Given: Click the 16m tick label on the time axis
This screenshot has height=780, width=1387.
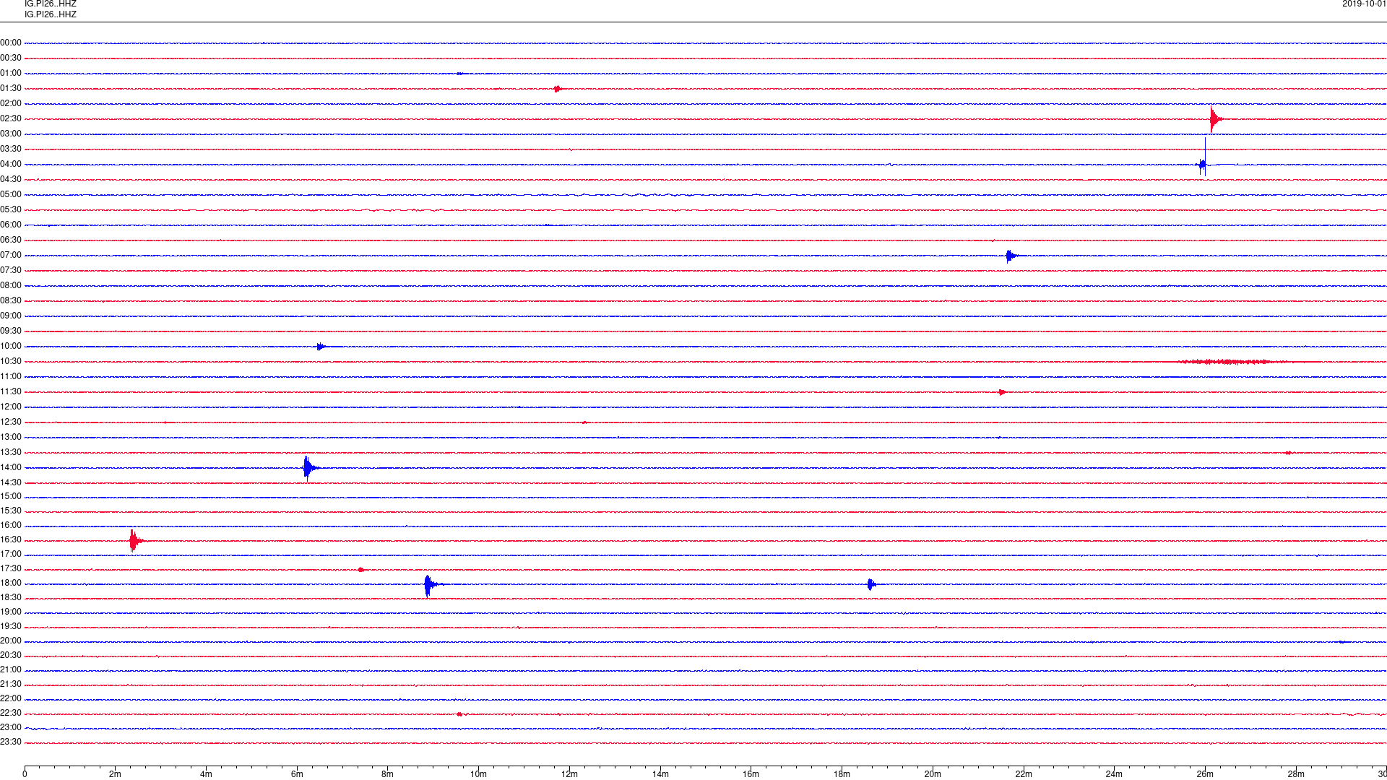Looking at the screenshot, I should tap(751, 774).
